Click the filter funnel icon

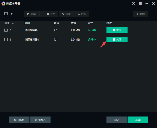tap(12, 14)
